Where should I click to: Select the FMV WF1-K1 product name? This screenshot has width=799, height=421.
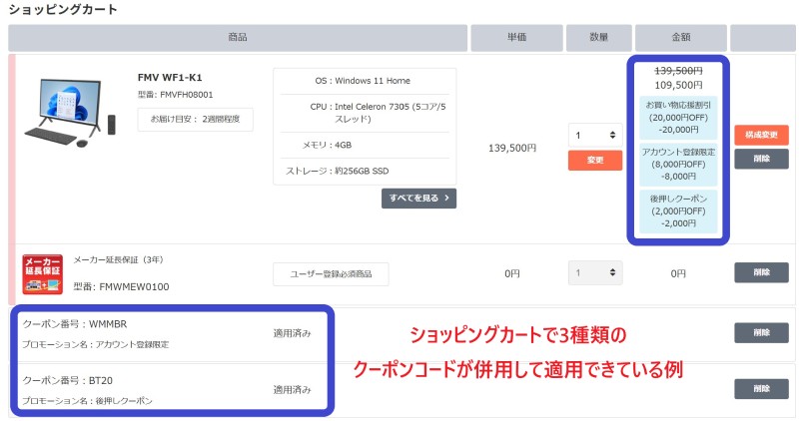point(170,78)
